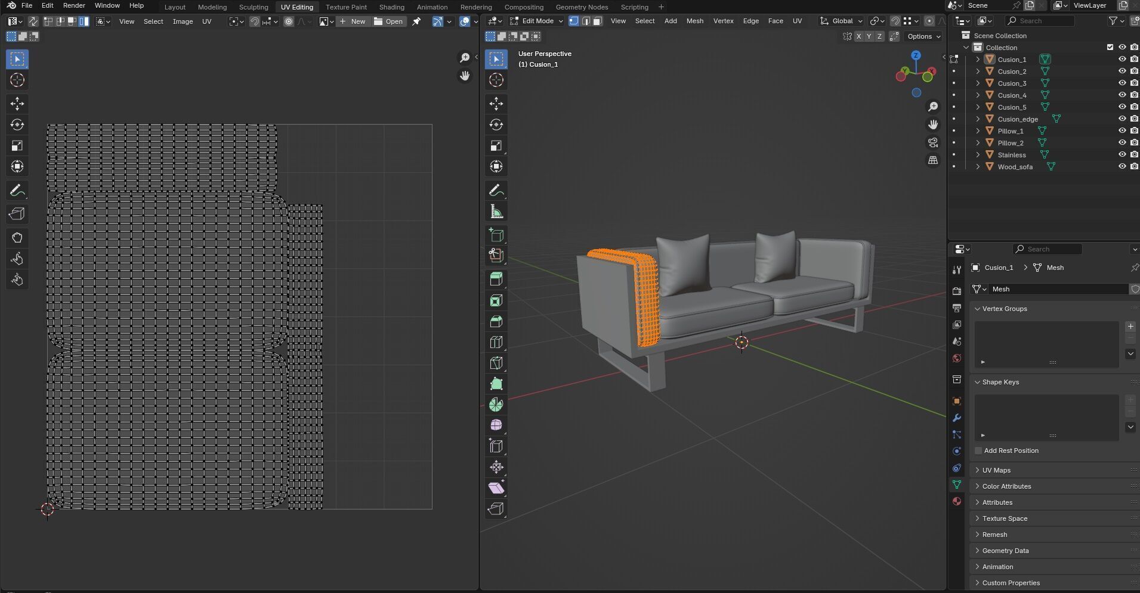This screenshot has width=1140, height=593.
Task: Open the Material properties tab
Action: pos(956,501)
